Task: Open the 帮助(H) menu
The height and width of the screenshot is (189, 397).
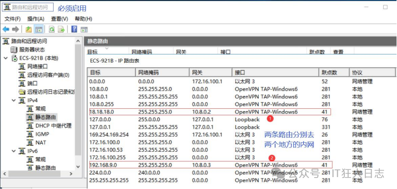Action: pos(83,19)
